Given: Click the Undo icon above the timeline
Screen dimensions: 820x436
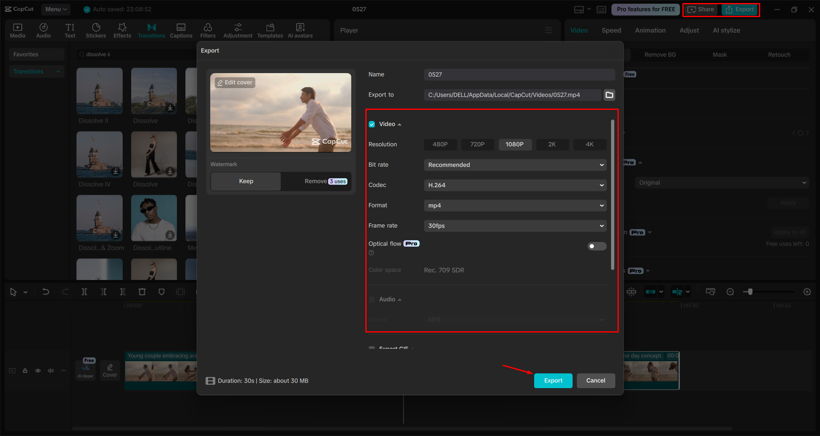Looking at the screenshot, I should pos(46,292).
